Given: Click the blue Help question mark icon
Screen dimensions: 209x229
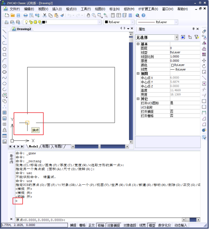Looking at the screenshot, I should click(x=143, y=16).
